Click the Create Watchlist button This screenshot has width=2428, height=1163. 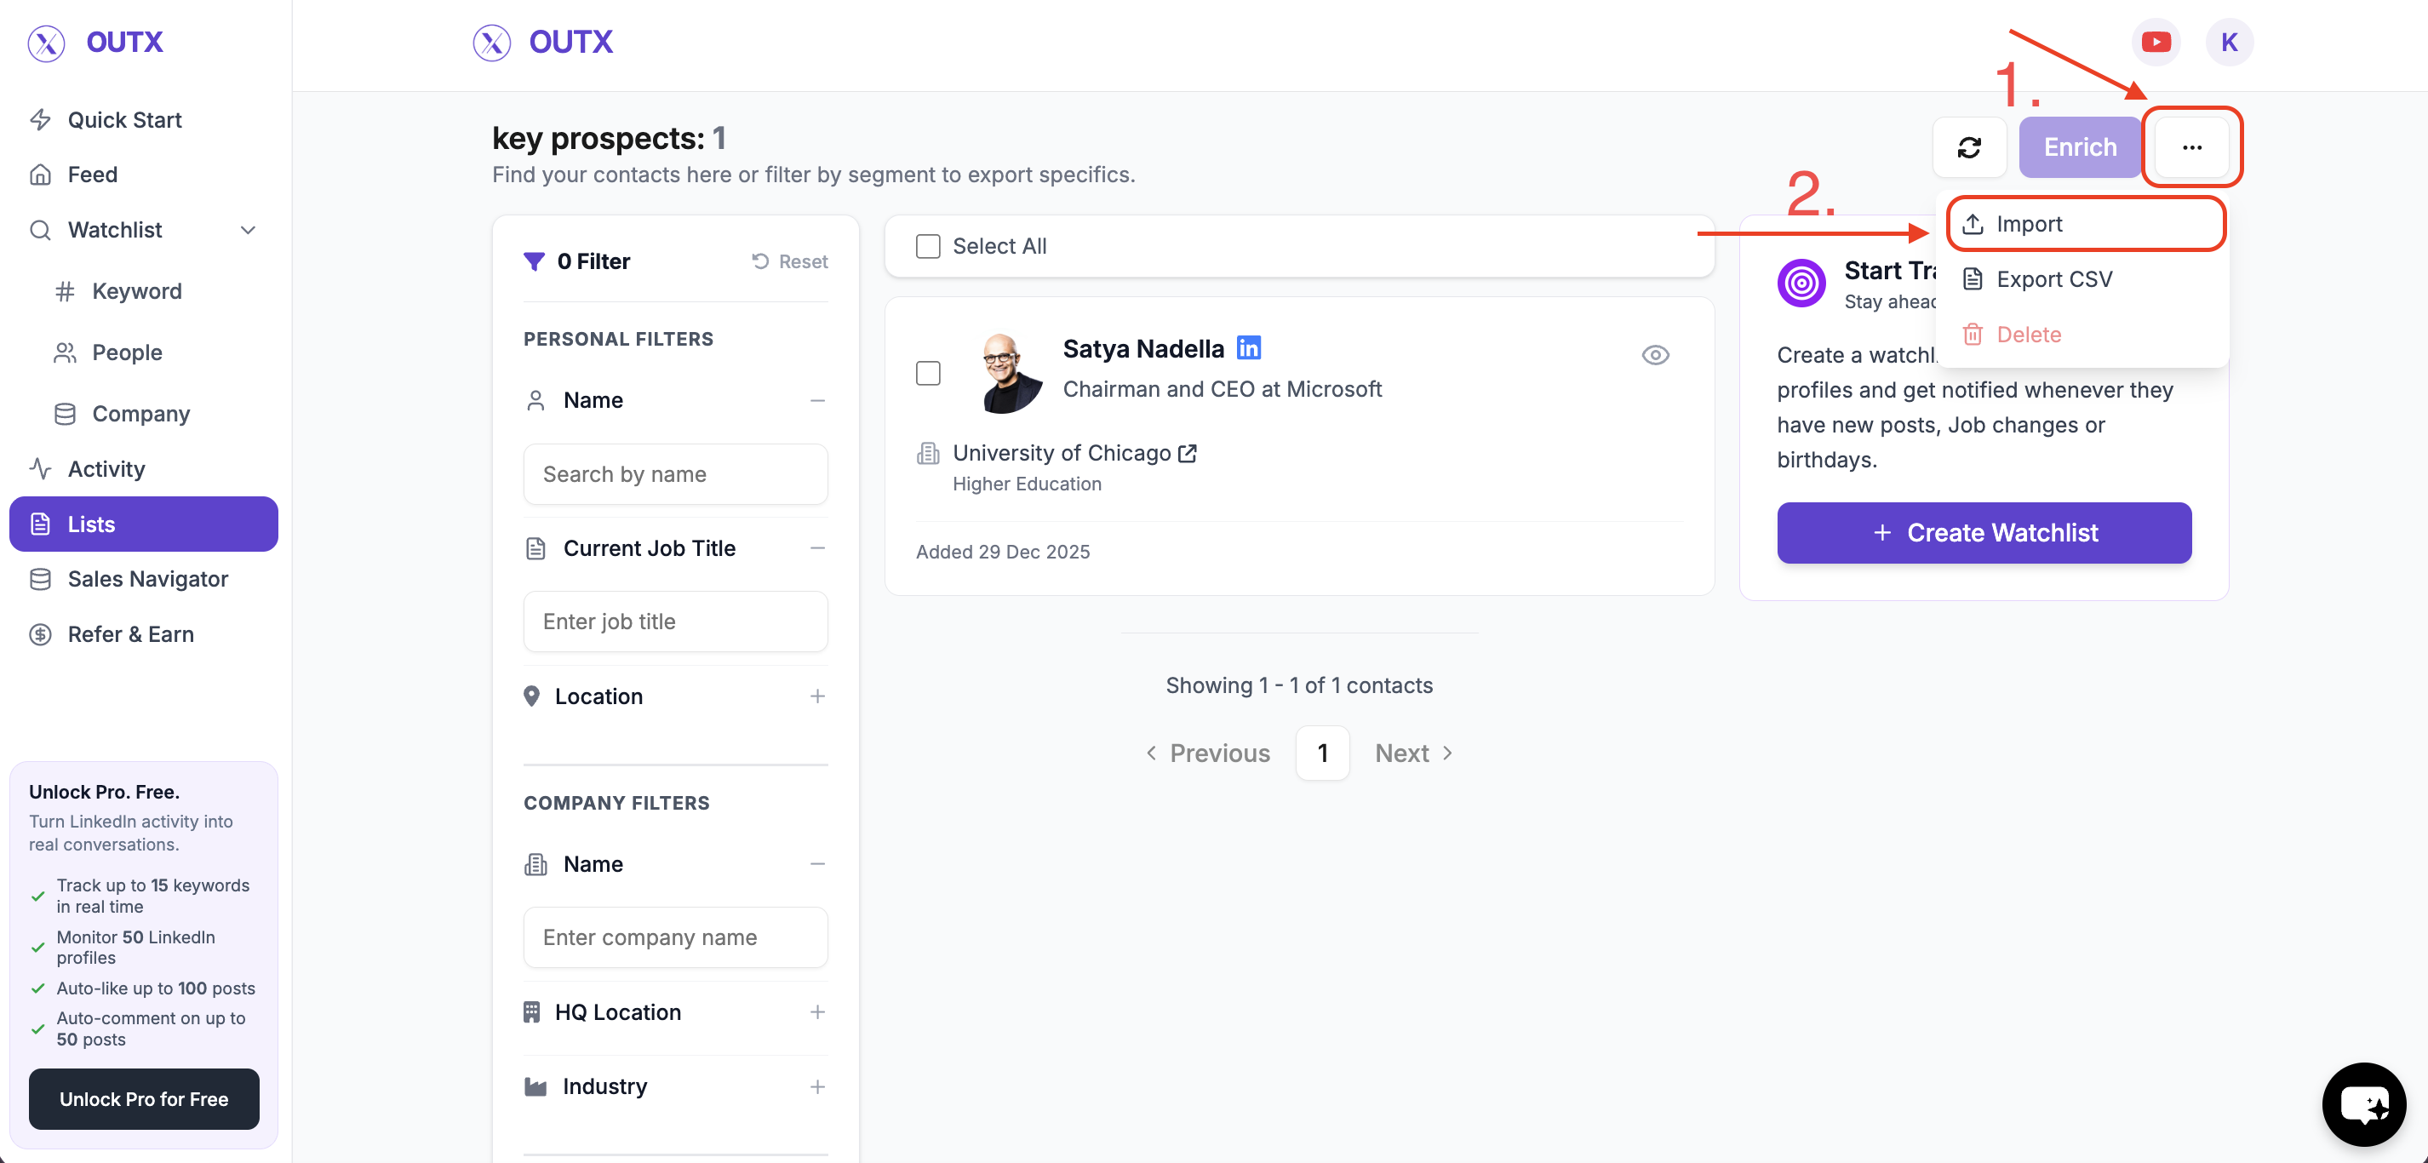coord(1983,532)
